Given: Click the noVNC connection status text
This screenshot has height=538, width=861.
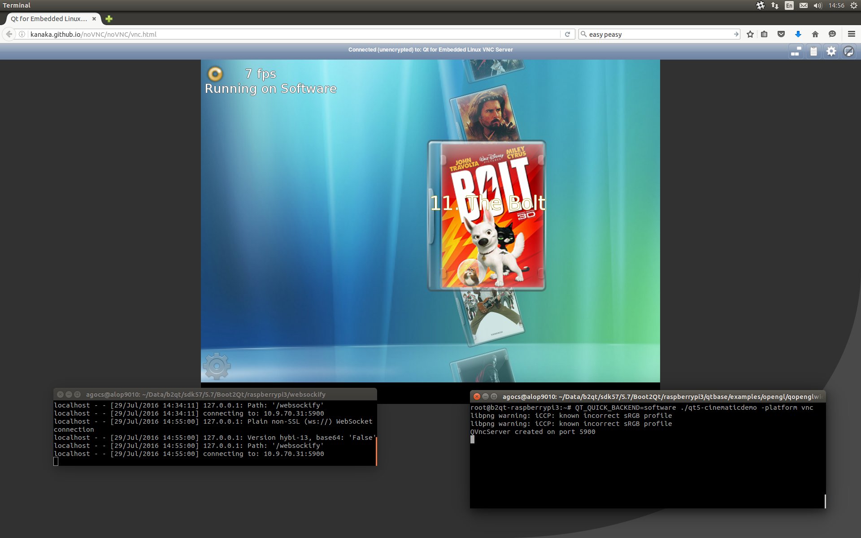Looking at the screenshot, I should 430,50.
